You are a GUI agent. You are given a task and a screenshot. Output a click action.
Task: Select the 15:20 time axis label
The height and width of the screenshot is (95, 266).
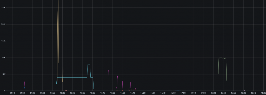pos(83,93)
